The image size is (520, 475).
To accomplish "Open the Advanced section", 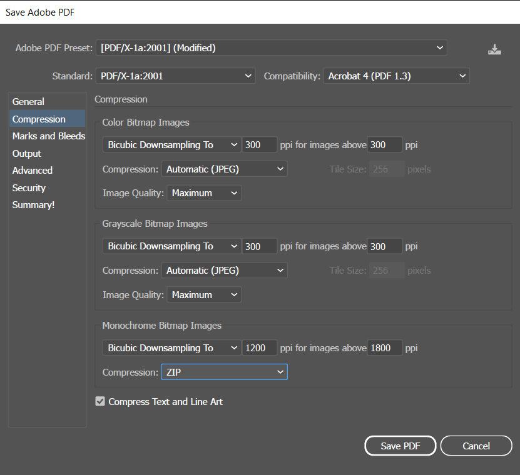I will pyautogui.click(x=48, y=170).
